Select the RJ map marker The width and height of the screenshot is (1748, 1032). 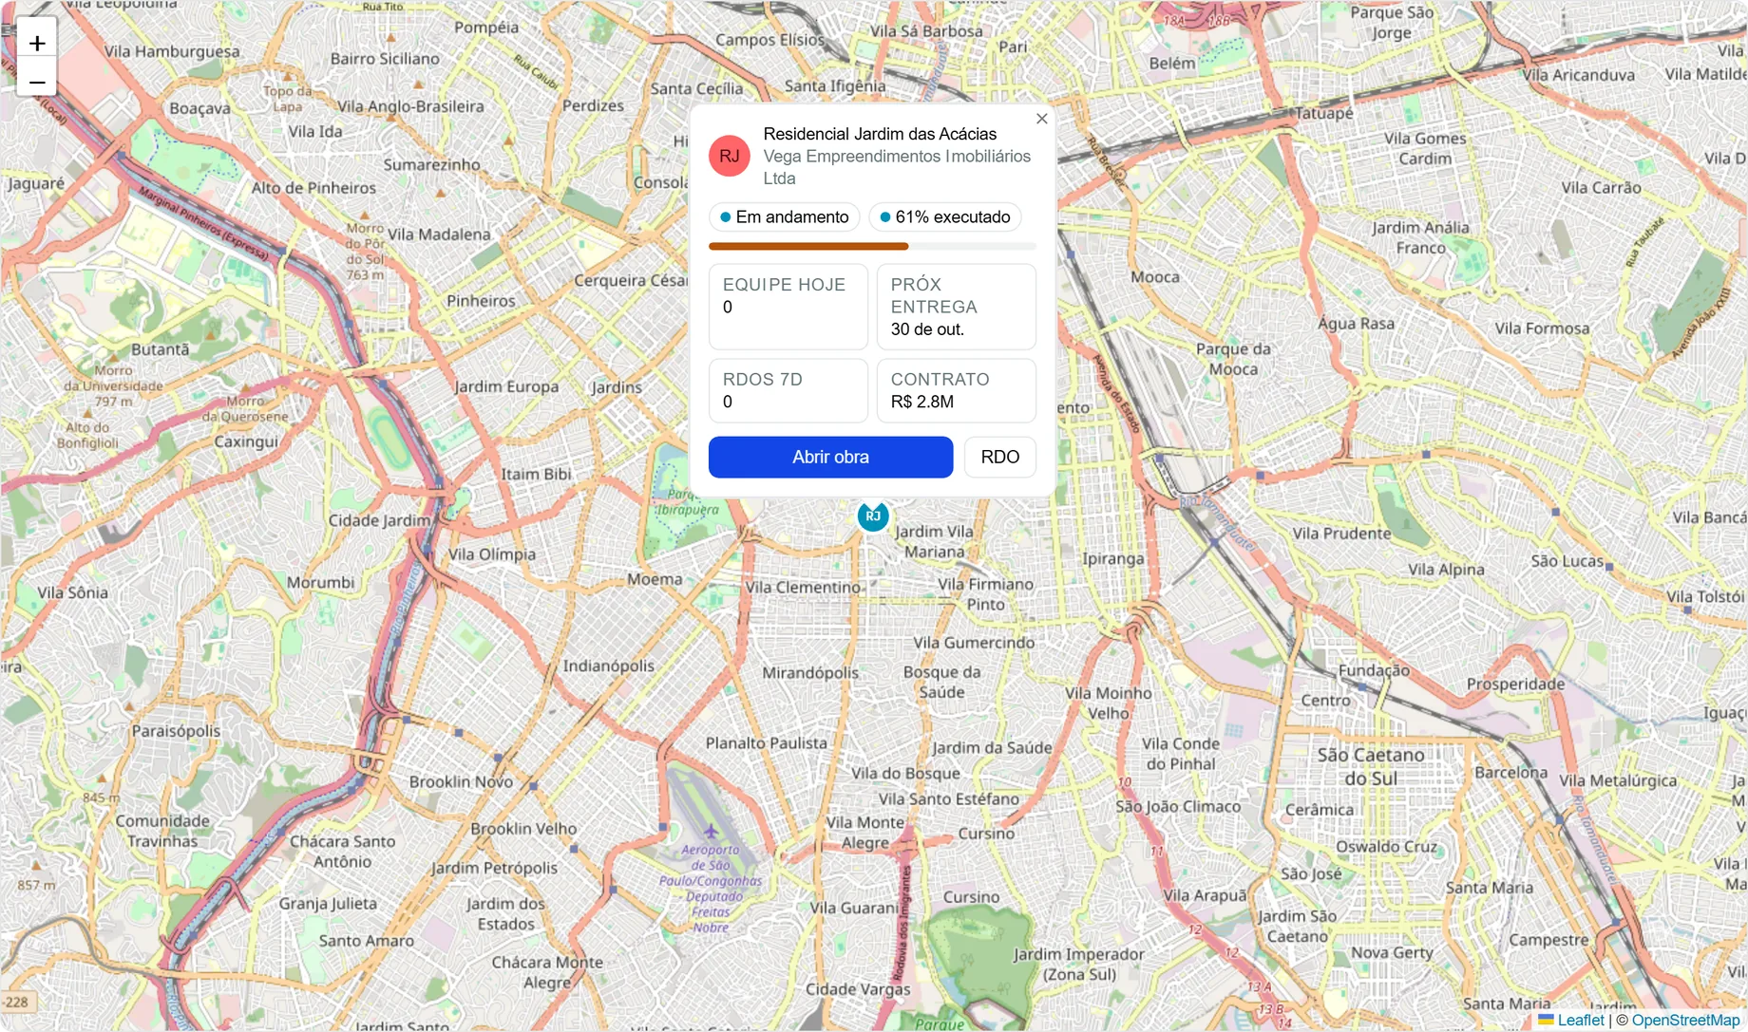pos(873,516)
